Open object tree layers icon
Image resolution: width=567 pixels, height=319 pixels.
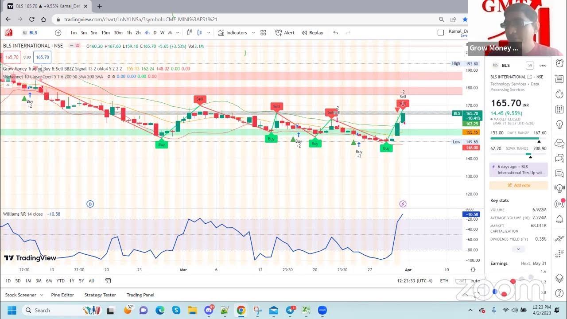click(559, 278)
